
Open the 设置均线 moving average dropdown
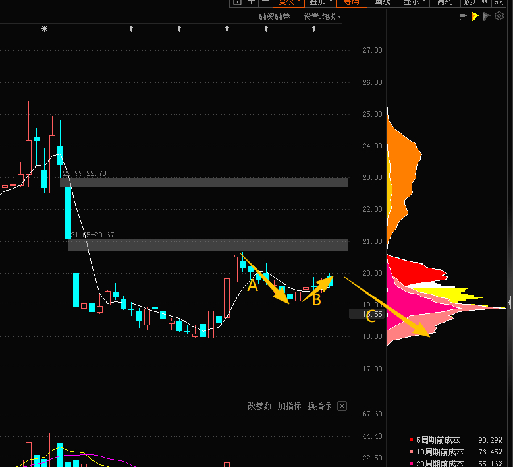322,16
